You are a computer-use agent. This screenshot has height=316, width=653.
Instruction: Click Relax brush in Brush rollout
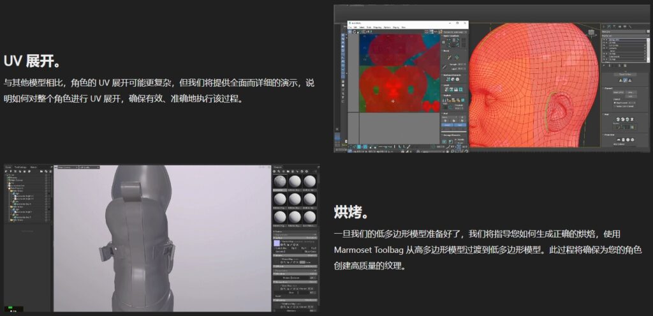point(457,57)
